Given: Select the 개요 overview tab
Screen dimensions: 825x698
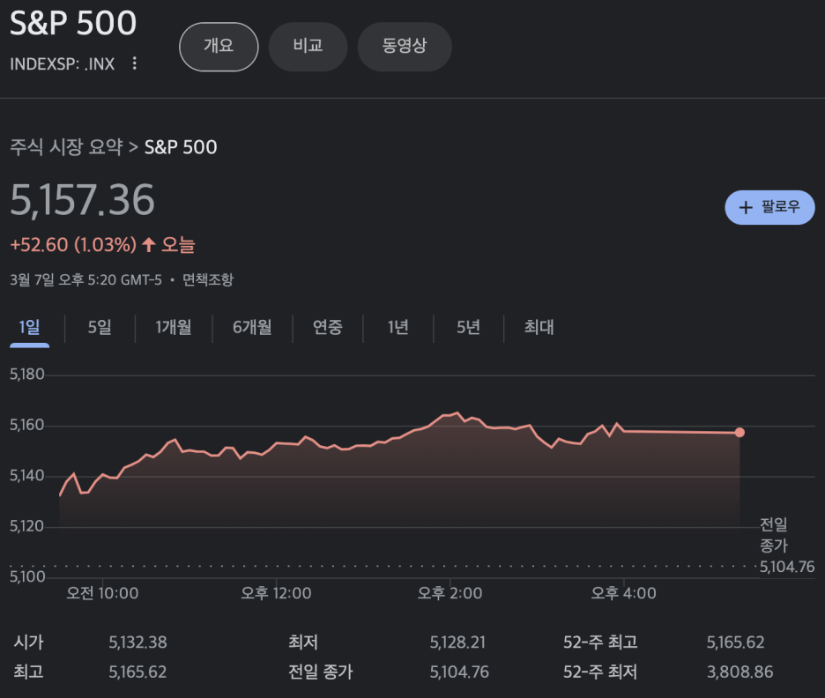Looking at the screenshot, I should 219,47.
